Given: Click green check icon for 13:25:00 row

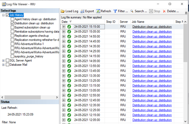Looking at the screenshot, I should point(69,81).
